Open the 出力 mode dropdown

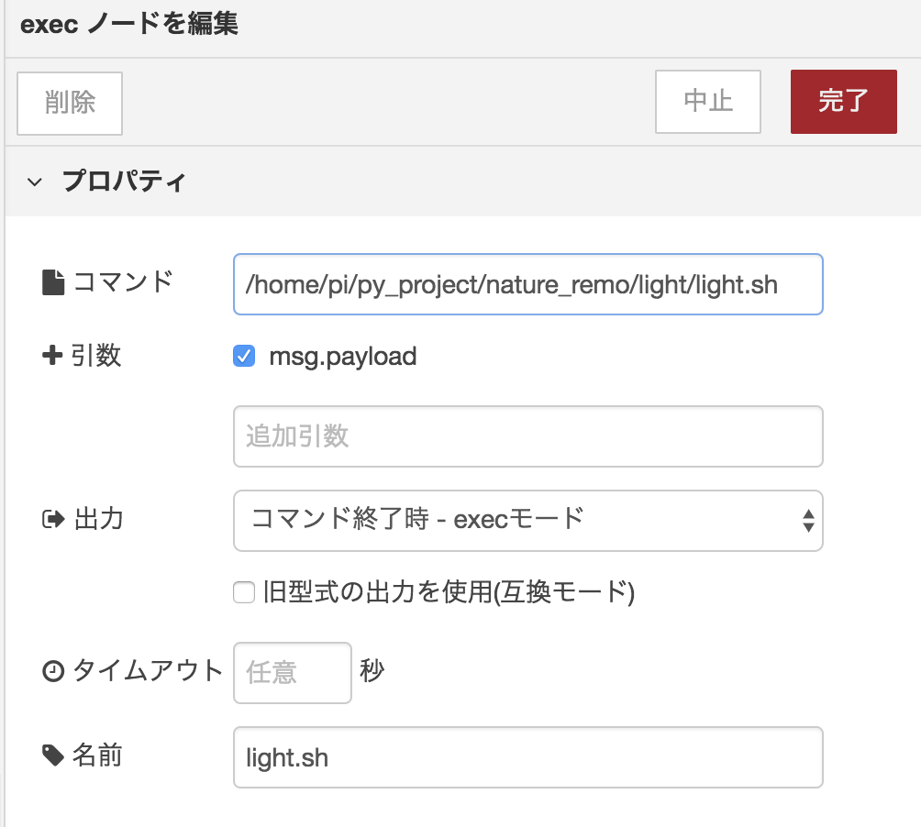click(x=527, y=521)
